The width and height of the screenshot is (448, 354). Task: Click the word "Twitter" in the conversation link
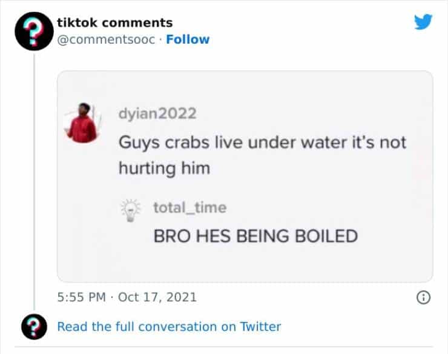click(260, 327)
